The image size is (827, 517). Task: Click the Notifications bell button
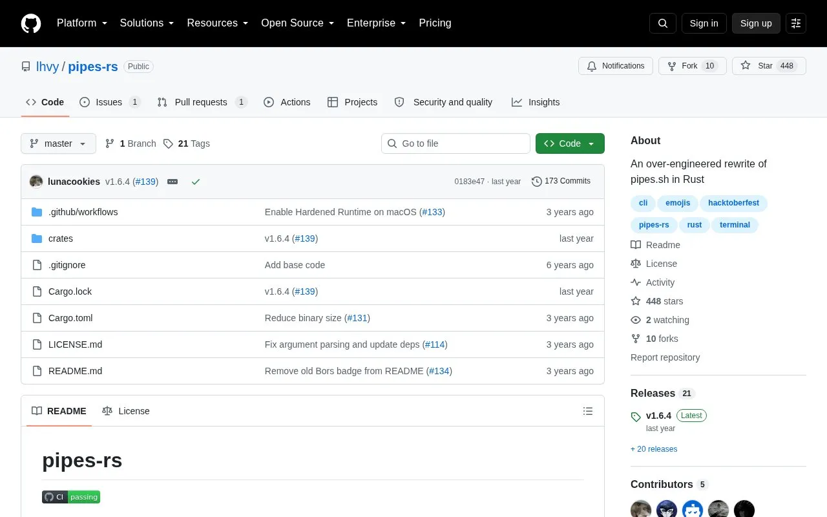[x=616, y=66]
